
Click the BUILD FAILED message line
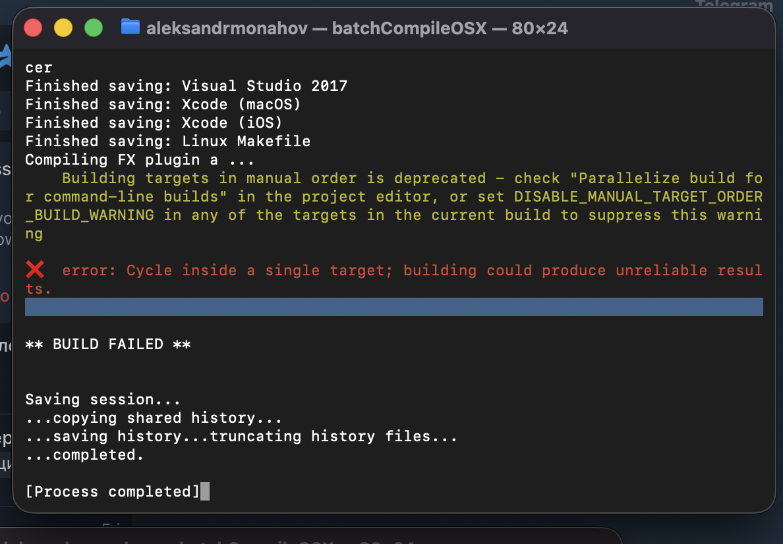[107, 344]
